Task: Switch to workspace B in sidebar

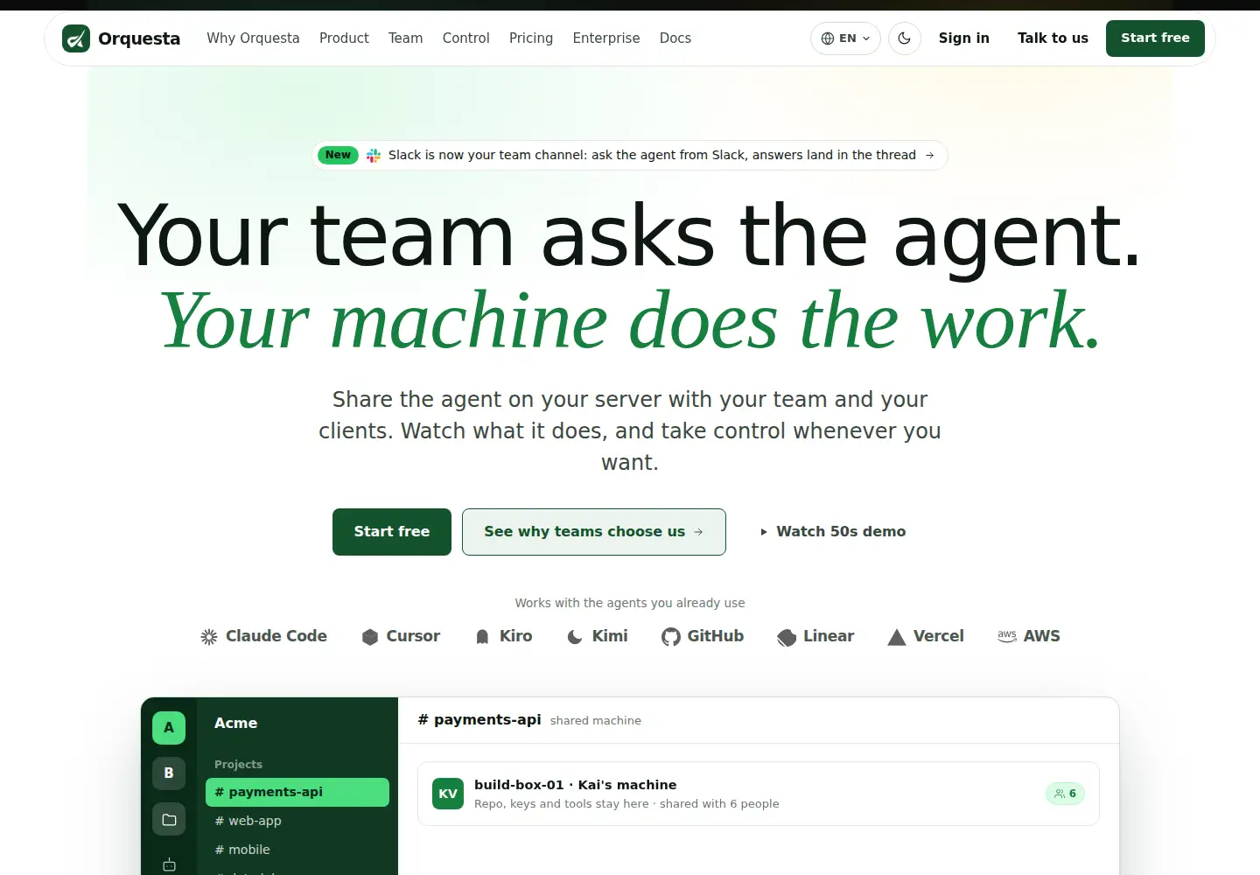Action: 169,773
